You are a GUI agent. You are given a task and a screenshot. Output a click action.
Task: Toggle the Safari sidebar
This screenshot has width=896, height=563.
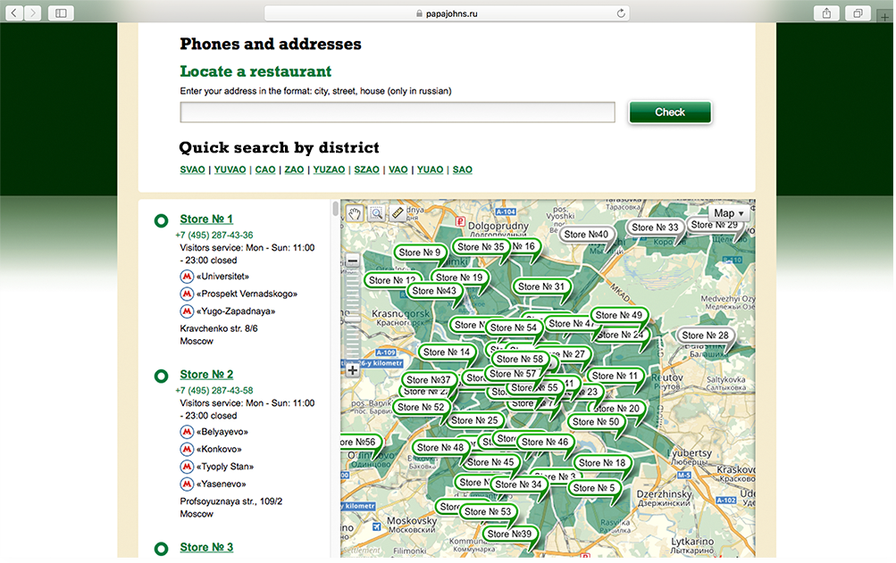point(61,12)
